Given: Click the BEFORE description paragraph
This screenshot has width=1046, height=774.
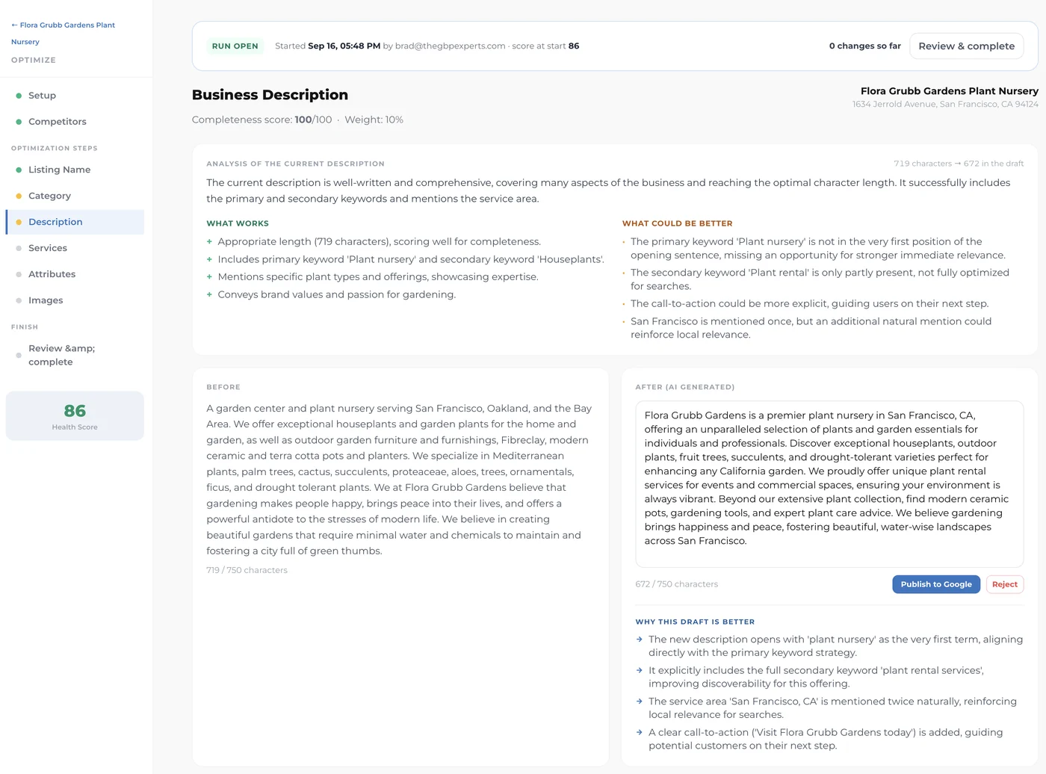Looking at the screenshot, I should pos(400,480).
